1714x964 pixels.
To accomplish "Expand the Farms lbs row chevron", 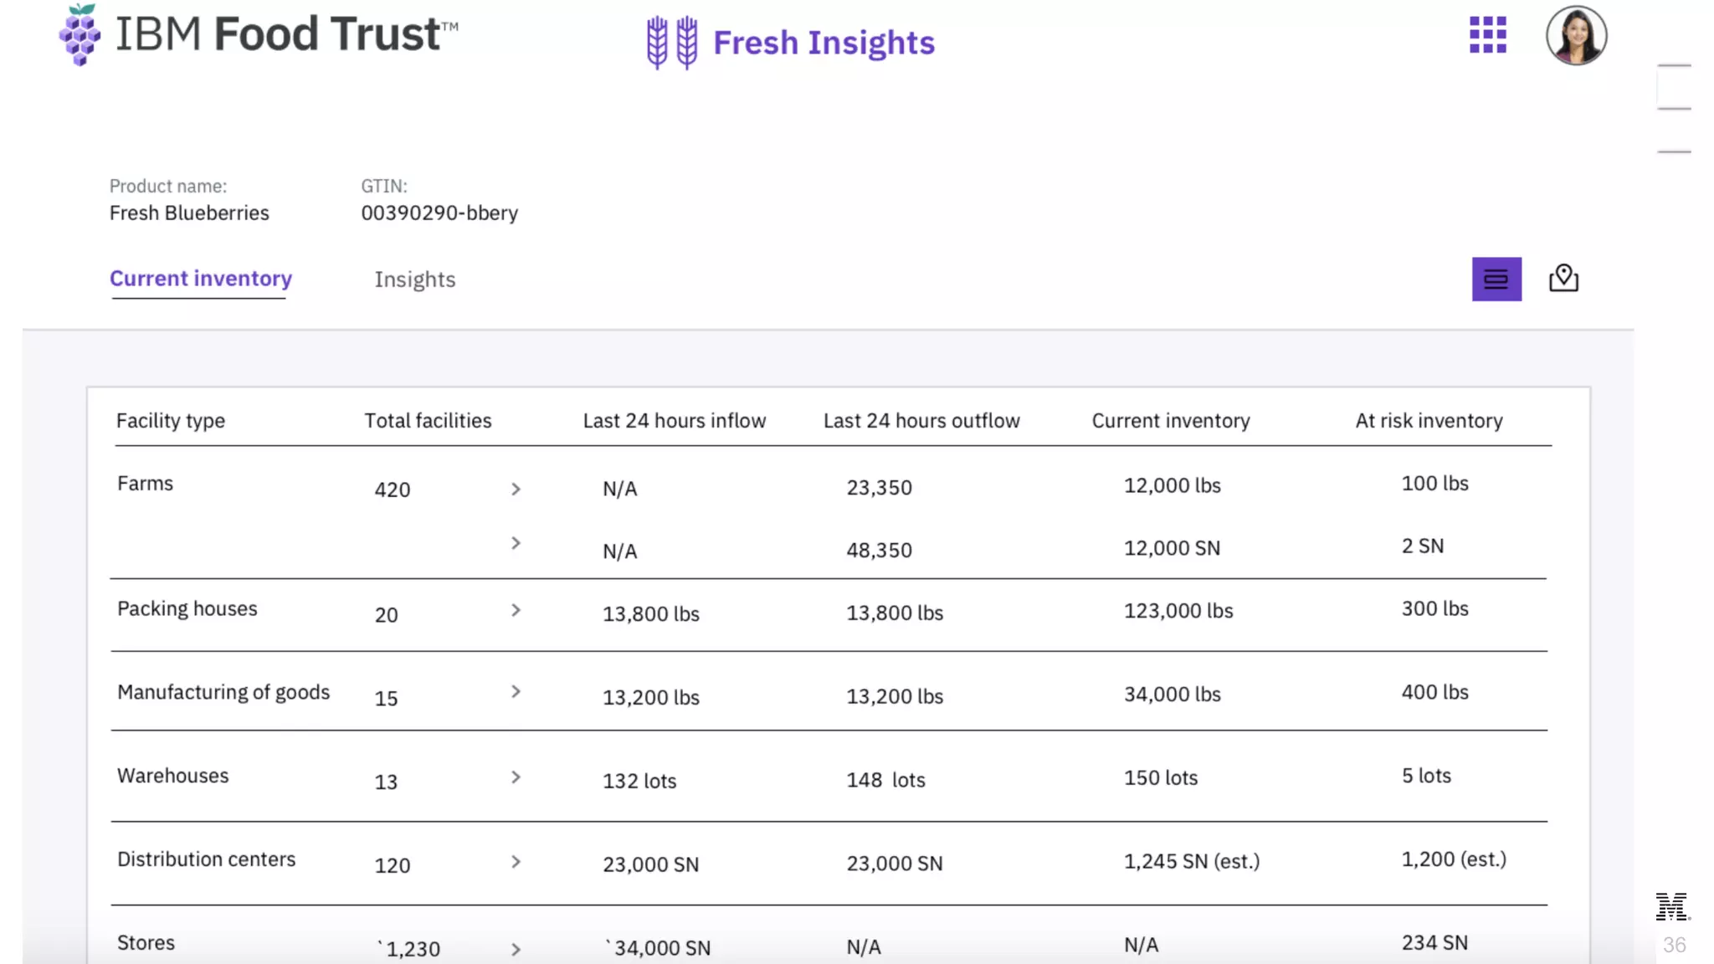I will (516, 490).
